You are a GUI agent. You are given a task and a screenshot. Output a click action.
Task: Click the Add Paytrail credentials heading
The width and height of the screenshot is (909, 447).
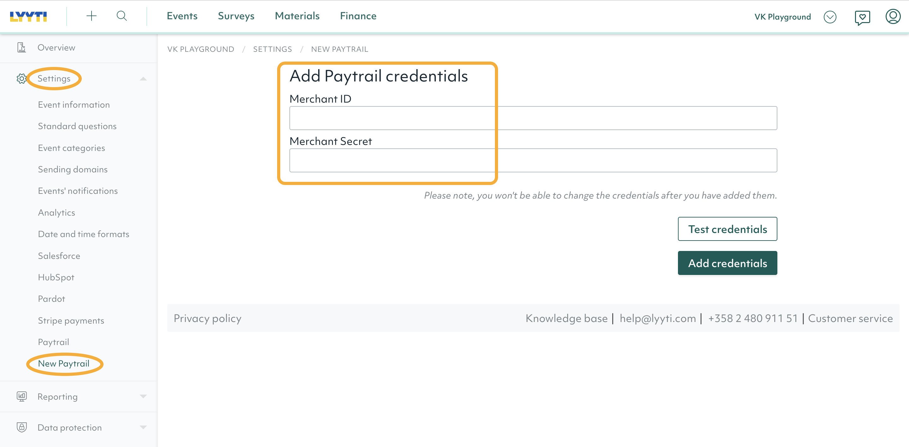(379, 76)
